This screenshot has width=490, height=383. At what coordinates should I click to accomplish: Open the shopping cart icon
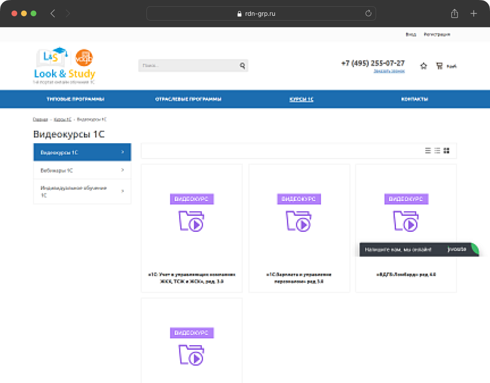(439, 66)
